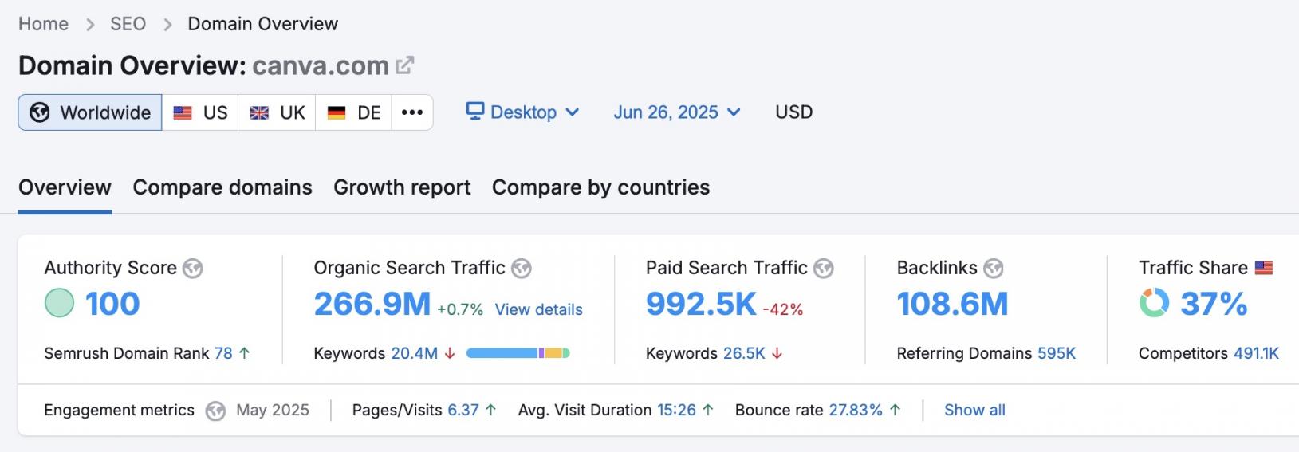Click the green Authority Score circle

point(59,303)
